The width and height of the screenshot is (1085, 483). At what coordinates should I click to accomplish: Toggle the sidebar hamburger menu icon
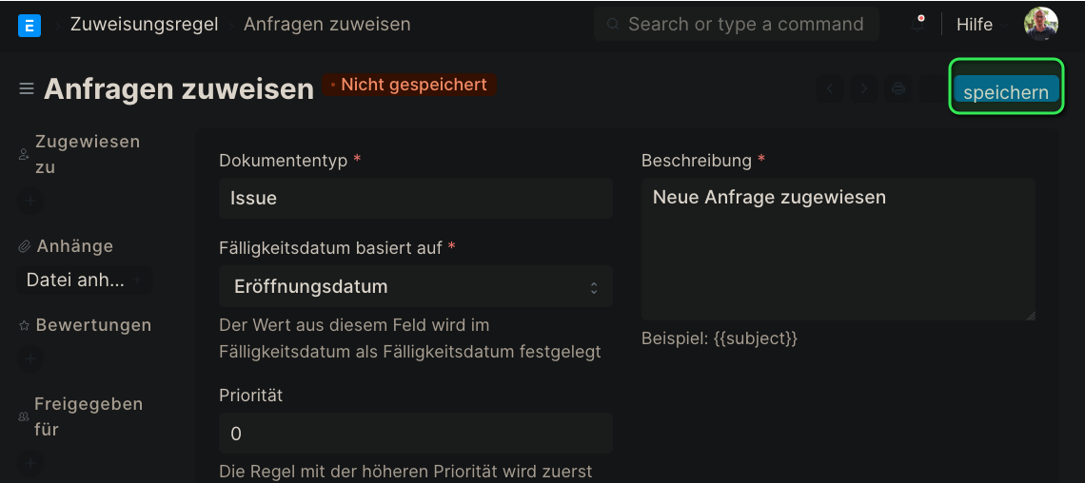[x=27, y=89]
